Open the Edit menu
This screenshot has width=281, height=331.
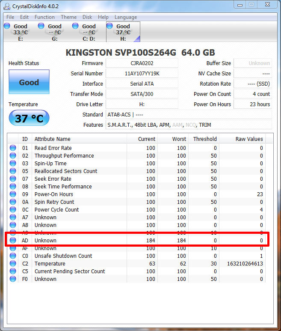pos(24,17)
